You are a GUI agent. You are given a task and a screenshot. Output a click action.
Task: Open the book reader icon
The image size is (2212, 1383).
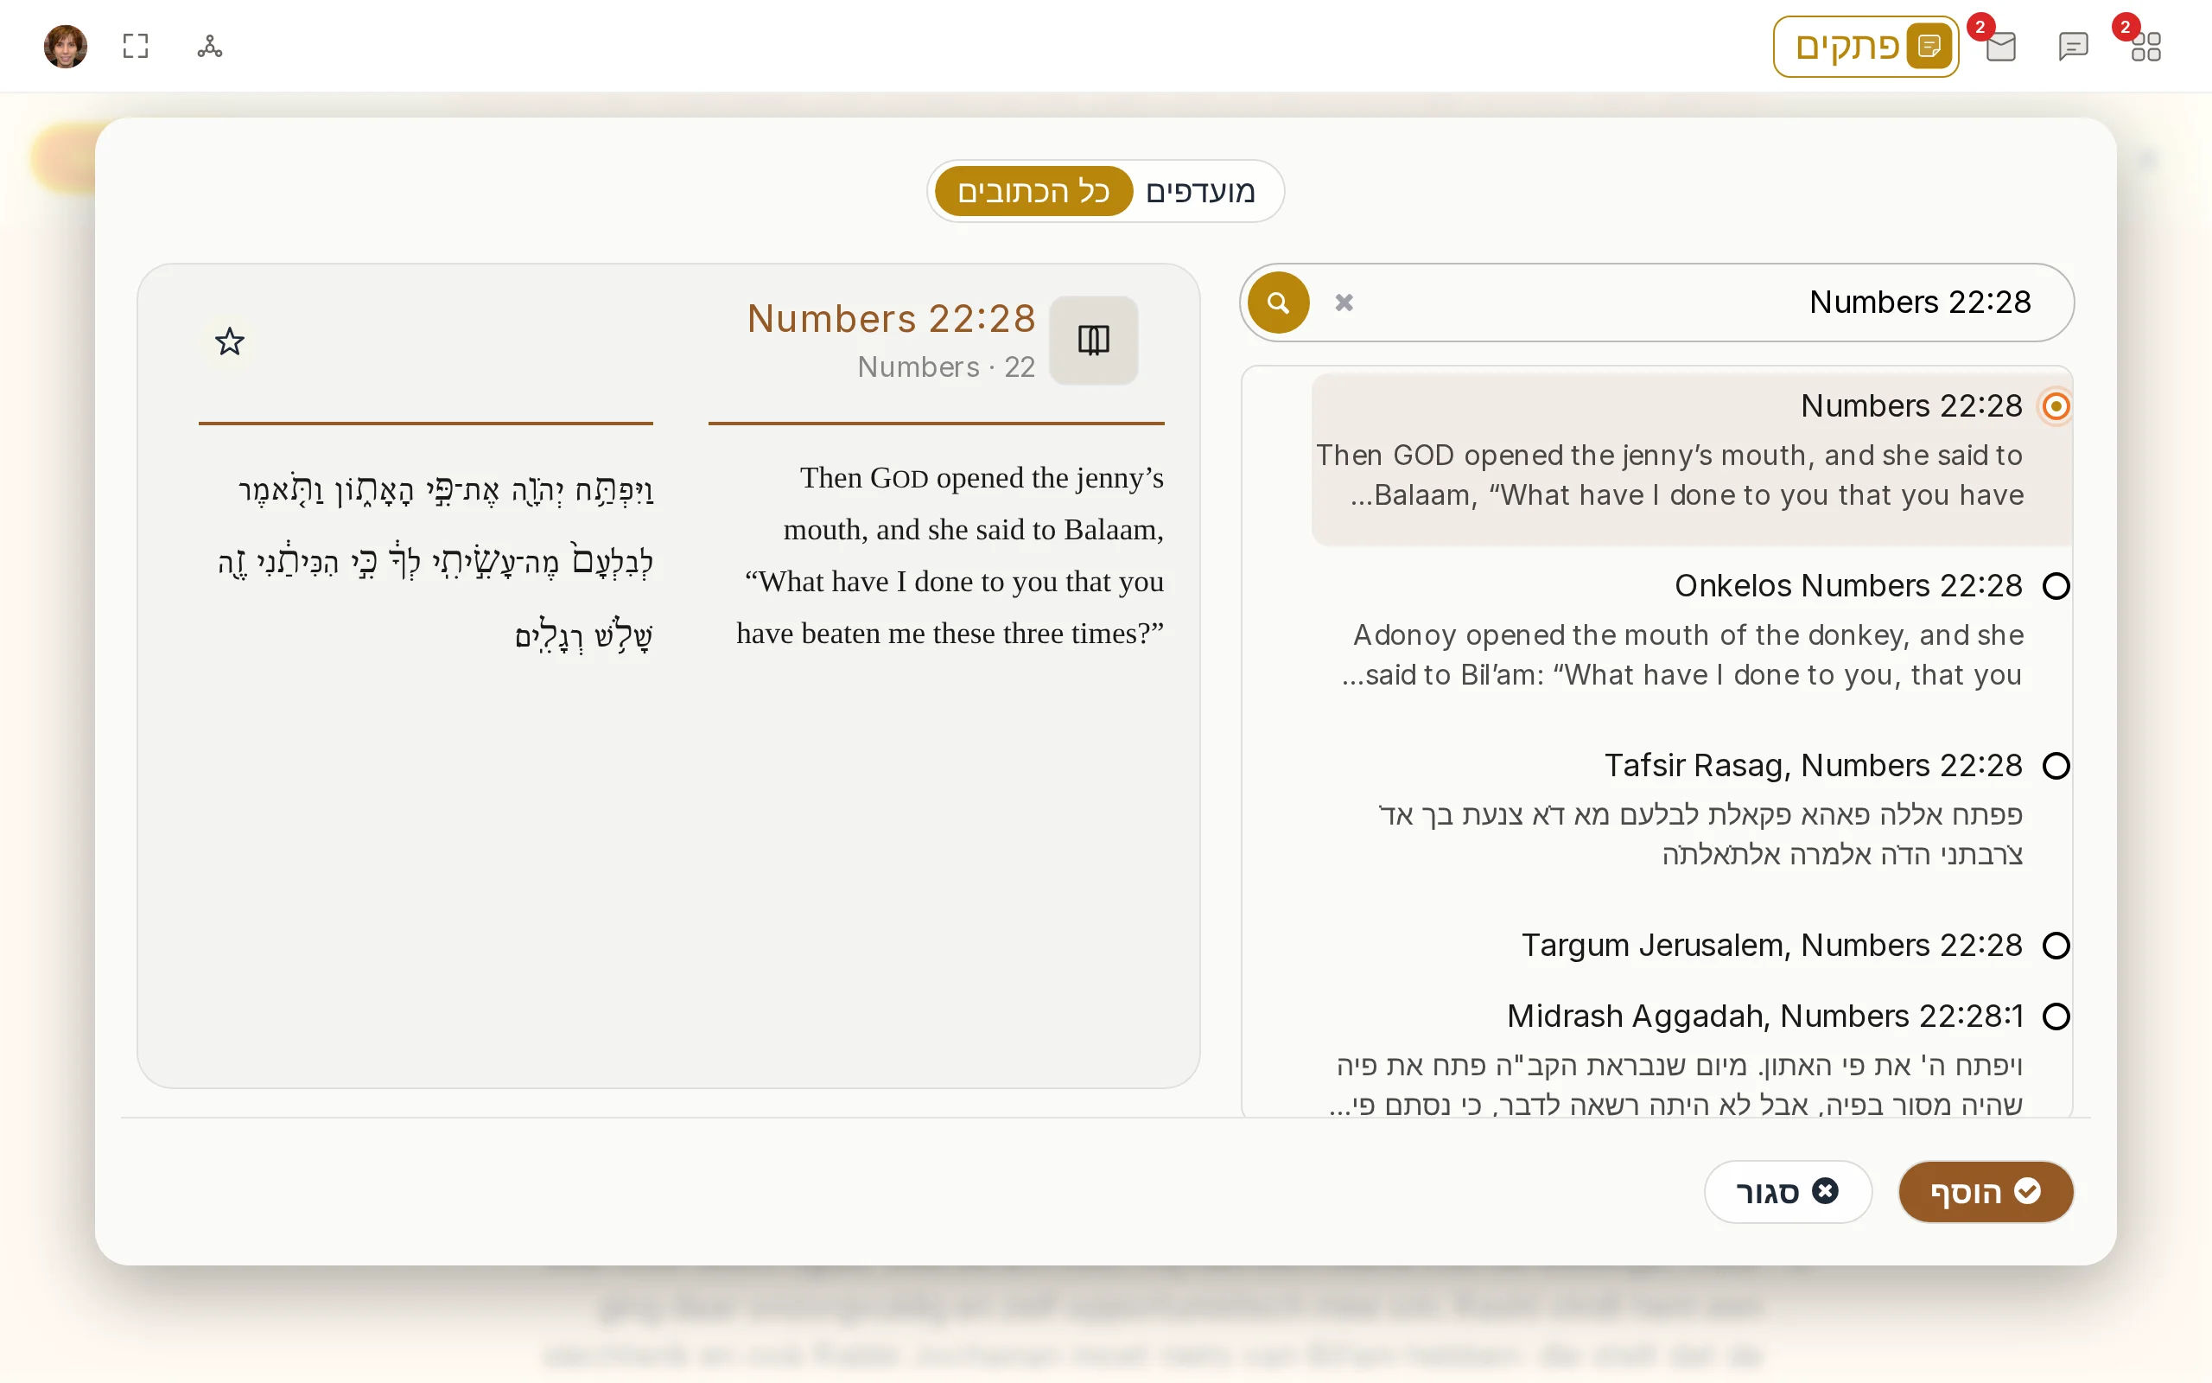click(1093, 341)
